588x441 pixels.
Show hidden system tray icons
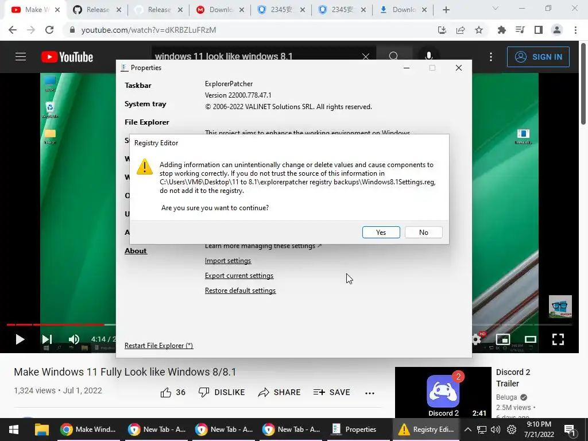tap(468, 430)
